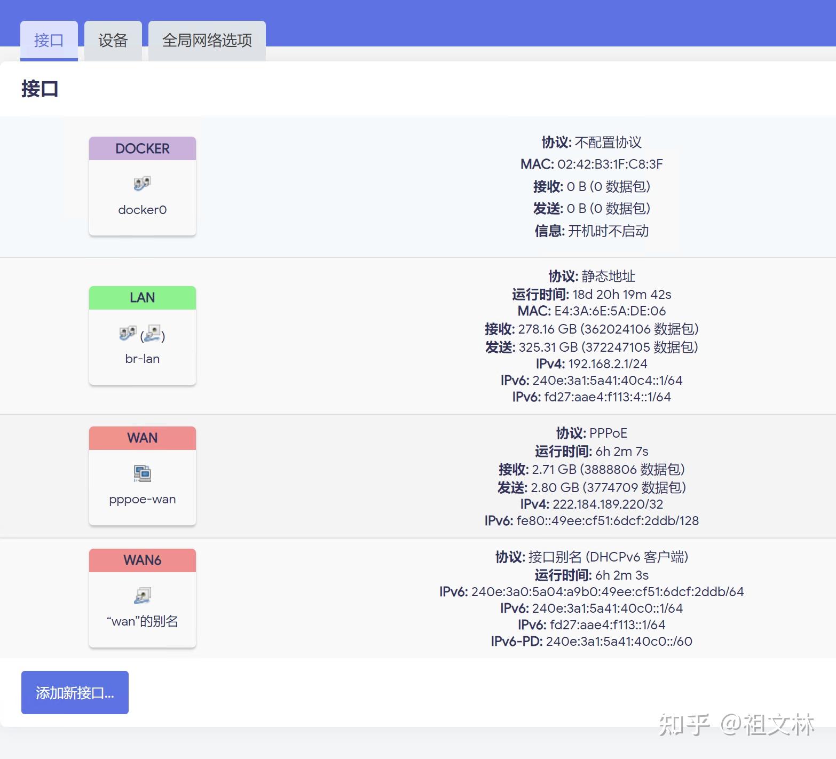This screenshot has width=836, height=759.
Task: Open the 全局网络选项 tab
Action: (207, 39)
